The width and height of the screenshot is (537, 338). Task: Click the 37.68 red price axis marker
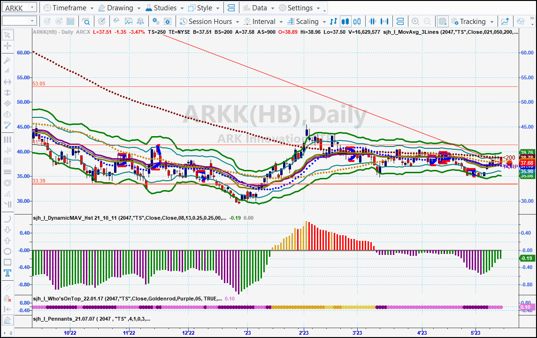click(527, 163)
